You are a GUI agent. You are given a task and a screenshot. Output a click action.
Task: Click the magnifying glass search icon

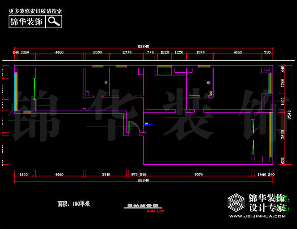54,21
